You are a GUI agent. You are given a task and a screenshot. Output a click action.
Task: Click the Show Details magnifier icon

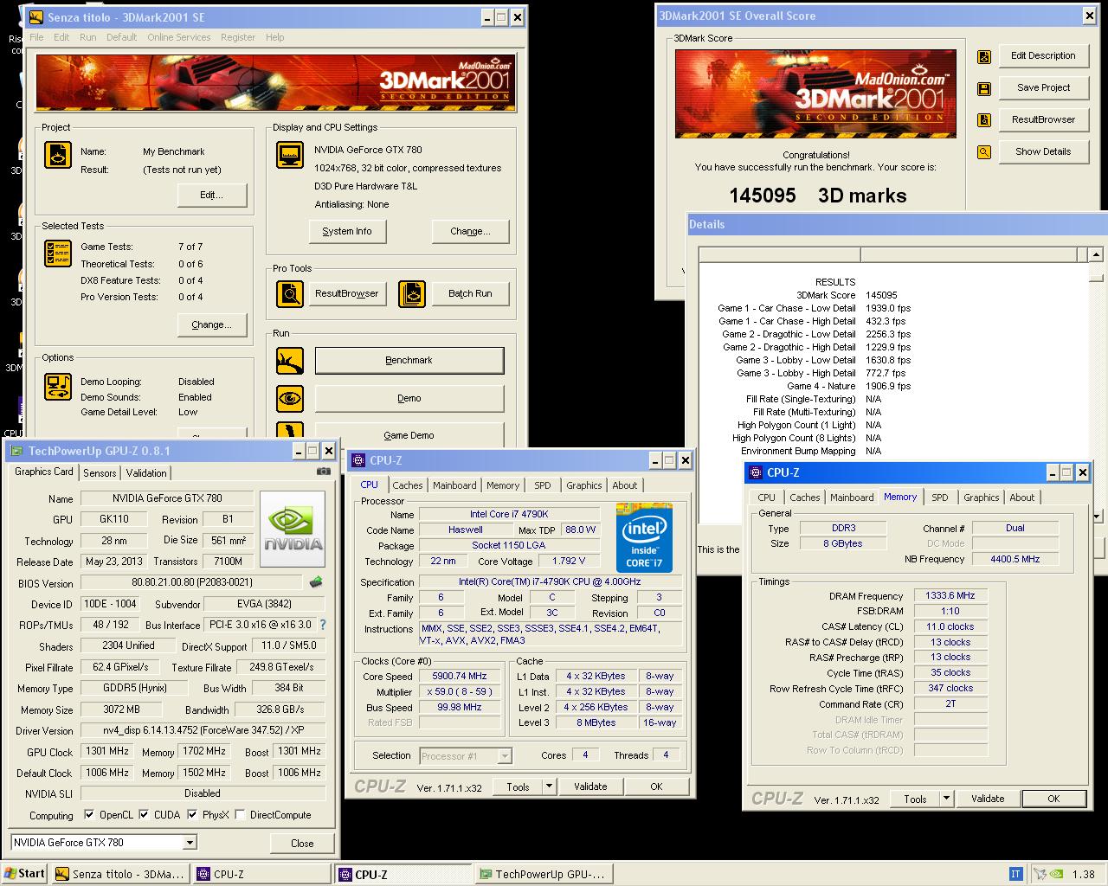[984, 152]
